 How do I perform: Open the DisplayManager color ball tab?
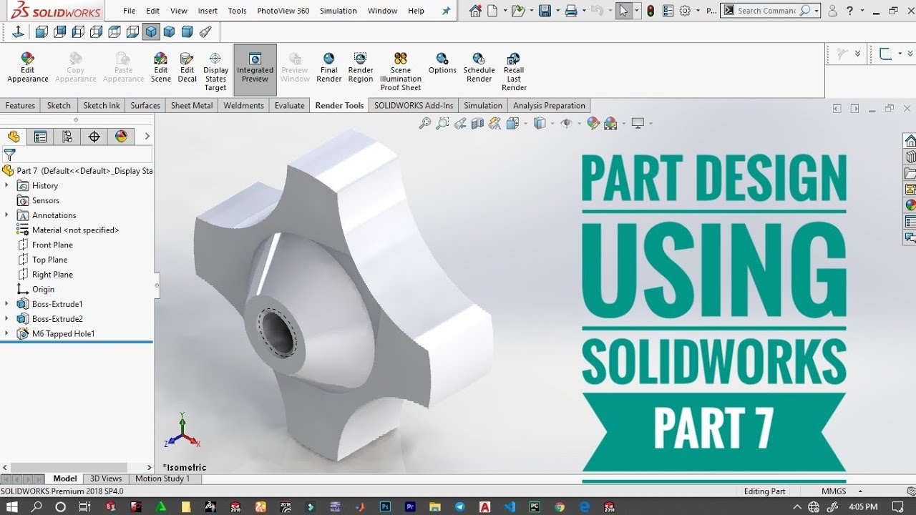(x=121, y=137)
